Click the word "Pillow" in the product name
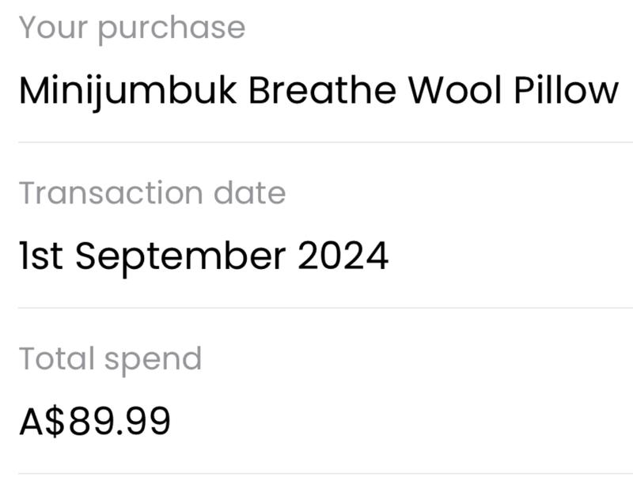The height and width of the screenshot is (485, 633). coord(566,91)
